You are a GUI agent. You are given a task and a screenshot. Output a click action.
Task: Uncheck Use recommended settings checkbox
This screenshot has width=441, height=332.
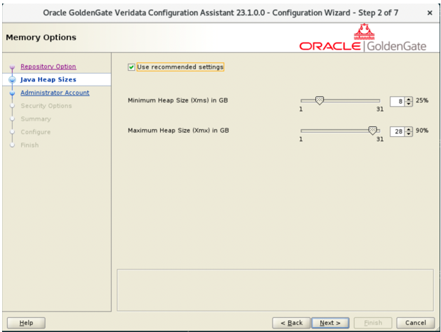pos(131,67)
